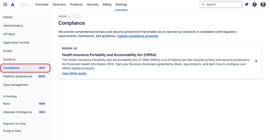This screenshot has width=269, height=140.
Task: Click the arrow on the HIPAA card
Action: [x=256, y=61]
